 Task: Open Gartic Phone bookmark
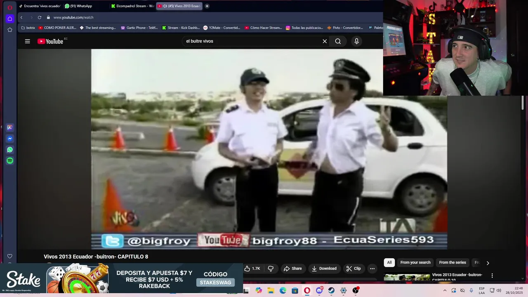[139, 28]
